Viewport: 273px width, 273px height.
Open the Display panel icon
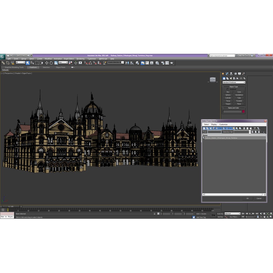240,74
